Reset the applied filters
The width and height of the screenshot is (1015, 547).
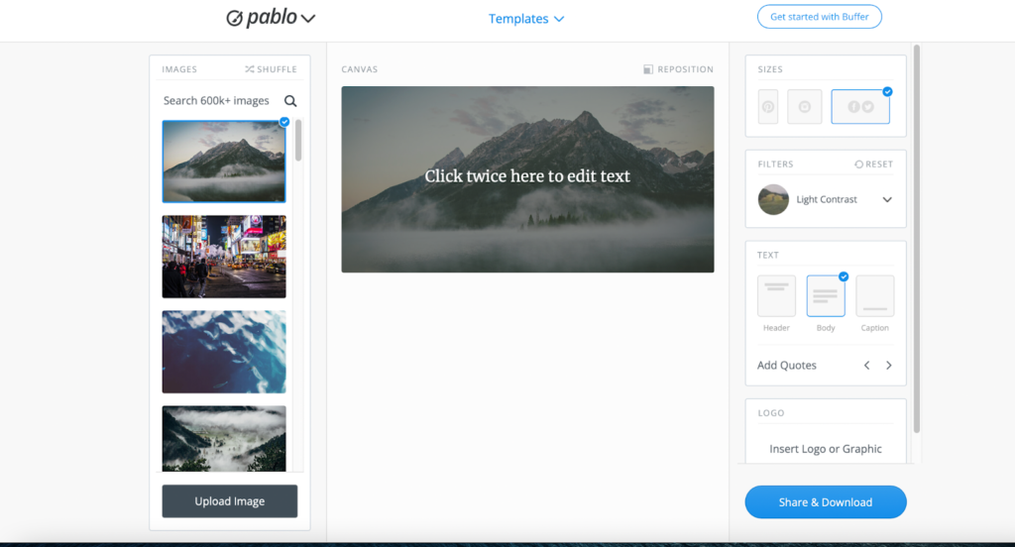(x=873, y=164)
